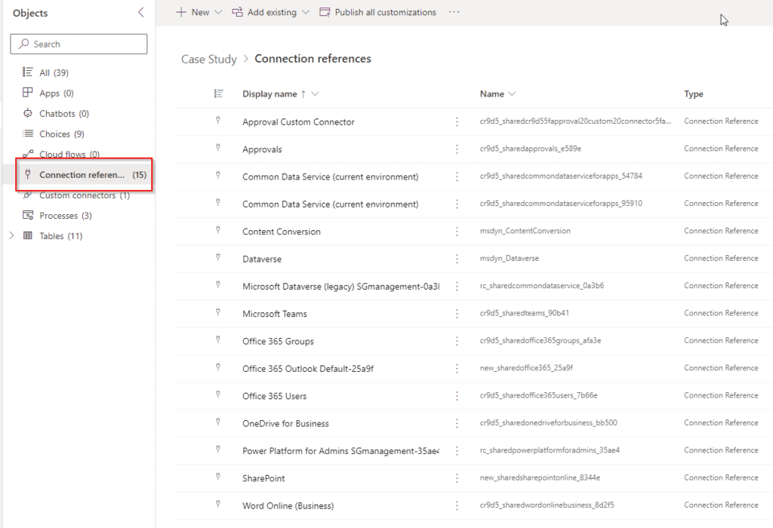Click the list view icon in header row
Image resolution: width=773 pixels, height=528 pixels.
219,94
